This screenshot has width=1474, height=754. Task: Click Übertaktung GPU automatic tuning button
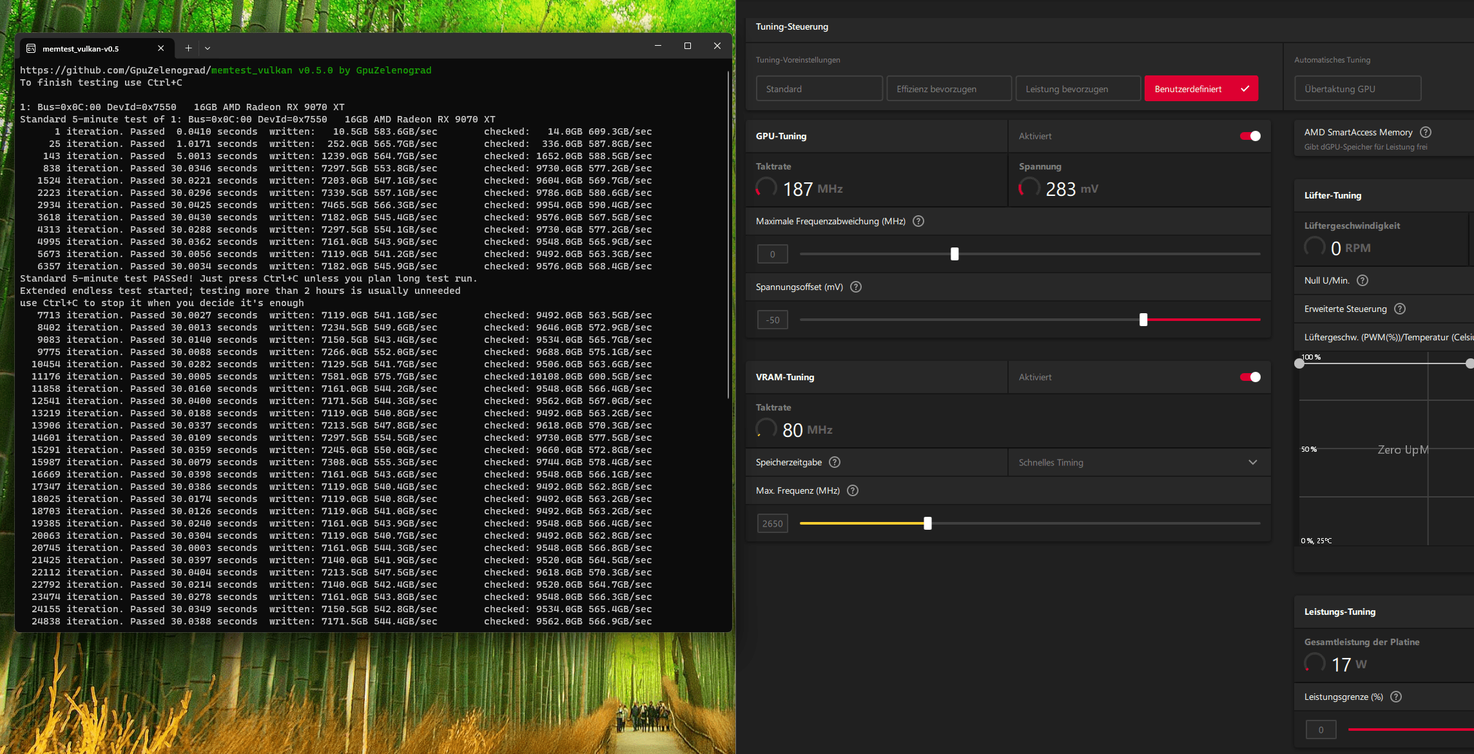(x=1357, y=89)
